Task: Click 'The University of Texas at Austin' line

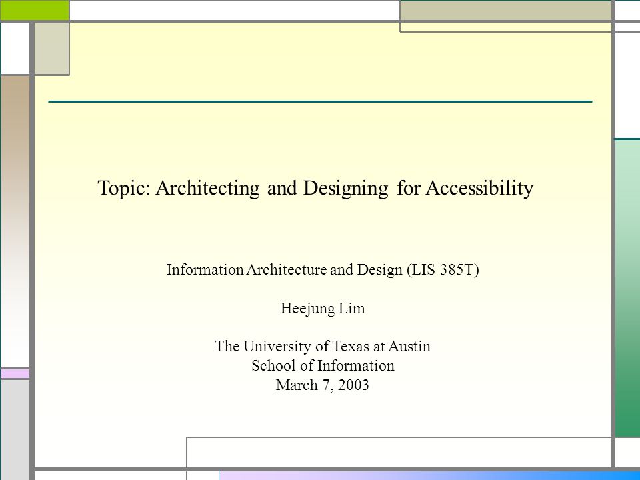Action: tap(323, 346)
